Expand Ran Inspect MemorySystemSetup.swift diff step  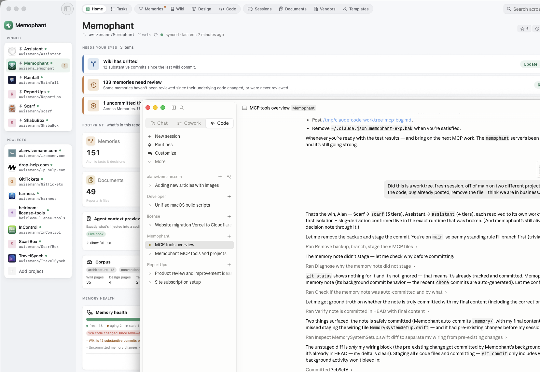tap(406, 337)
